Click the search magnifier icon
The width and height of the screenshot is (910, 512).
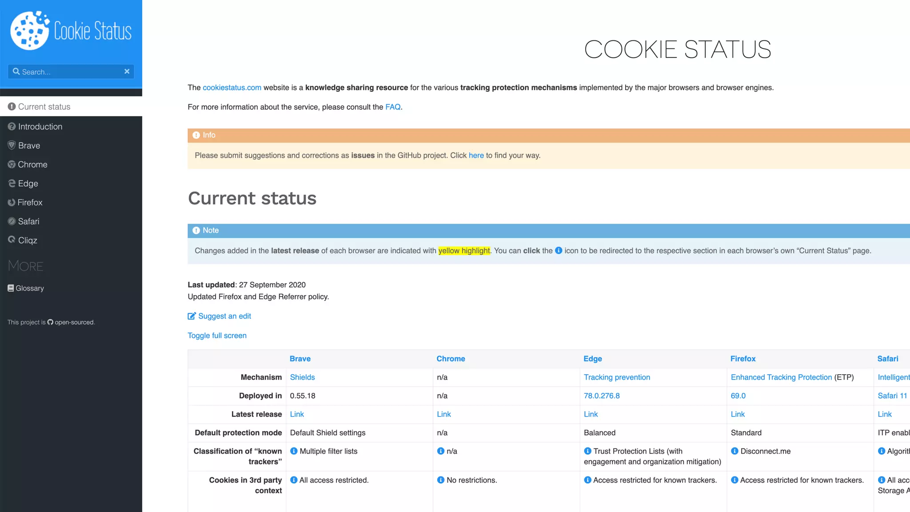(x=16, y=71)
